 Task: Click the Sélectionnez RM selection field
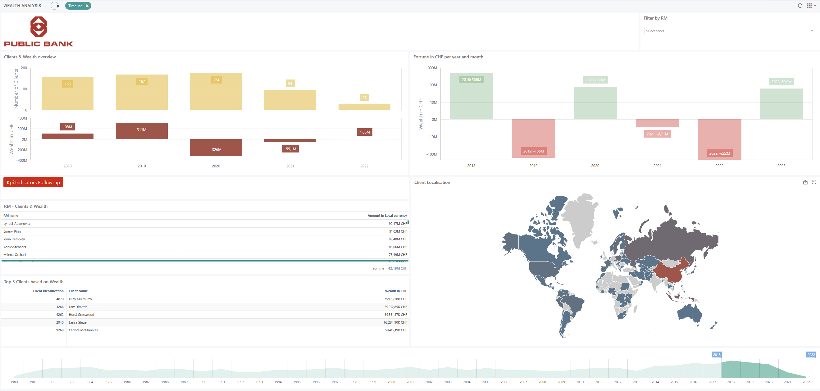pos(730,31)
